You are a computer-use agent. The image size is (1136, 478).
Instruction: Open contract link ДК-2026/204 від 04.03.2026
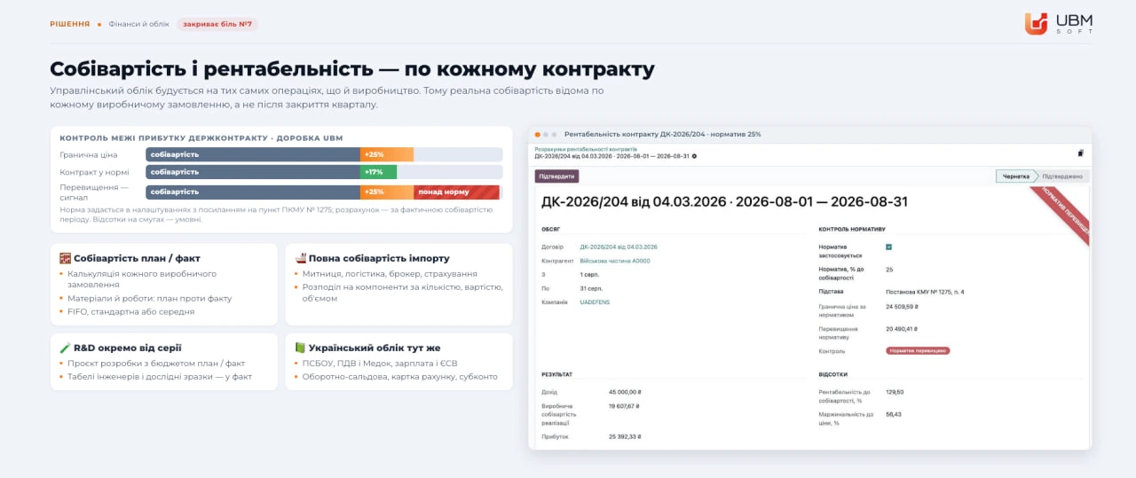click(619, 247)
